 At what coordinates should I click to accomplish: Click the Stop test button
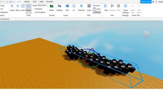[x=118, y=8]
